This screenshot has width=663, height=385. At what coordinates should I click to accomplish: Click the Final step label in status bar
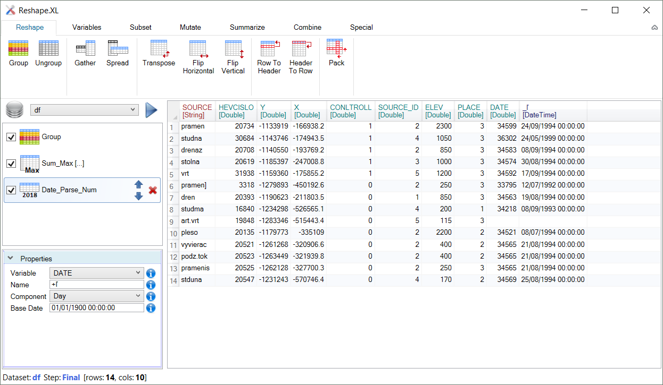[x=71, y=378]
